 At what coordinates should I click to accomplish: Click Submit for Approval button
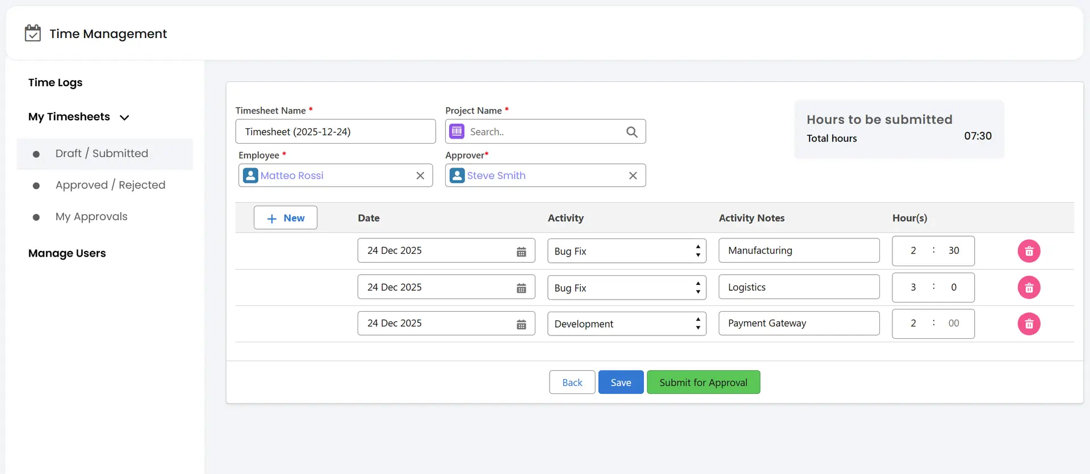[x=703, y=382]
